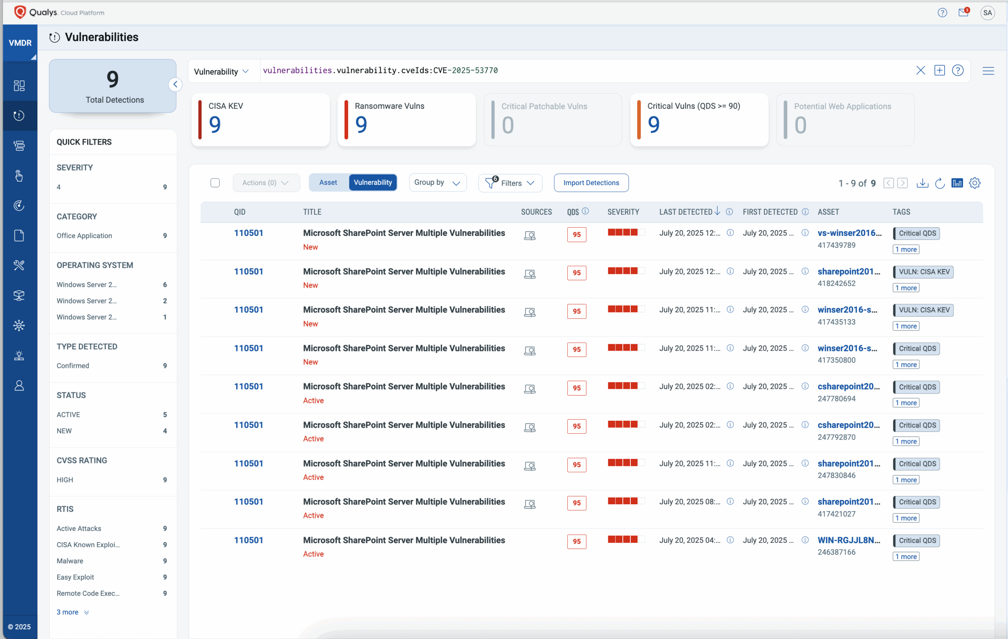1008x639 pixels.
Task: Download the detections list
Action: click(922, 183)
